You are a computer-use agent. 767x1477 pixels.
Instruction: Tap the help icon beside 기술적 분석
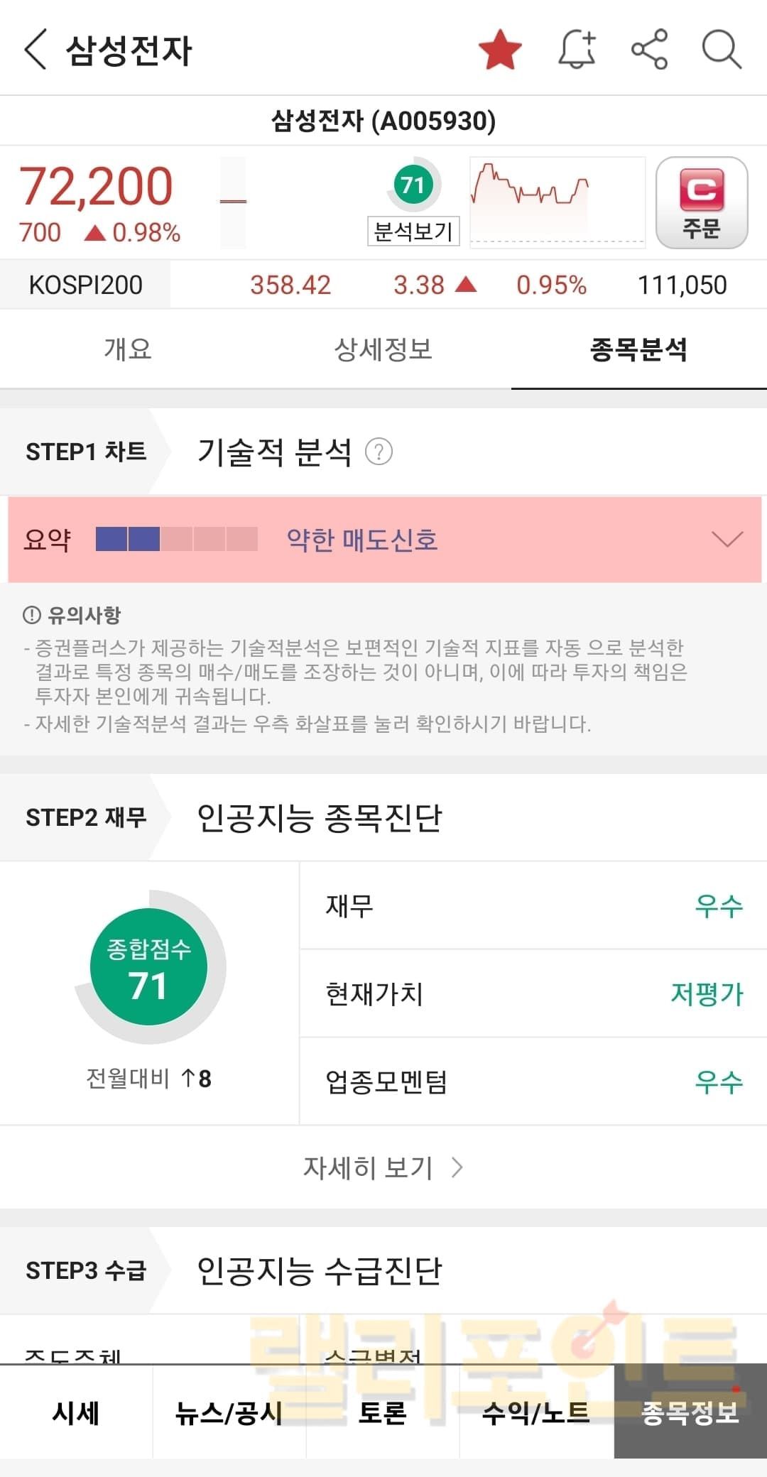click(379, 452)
